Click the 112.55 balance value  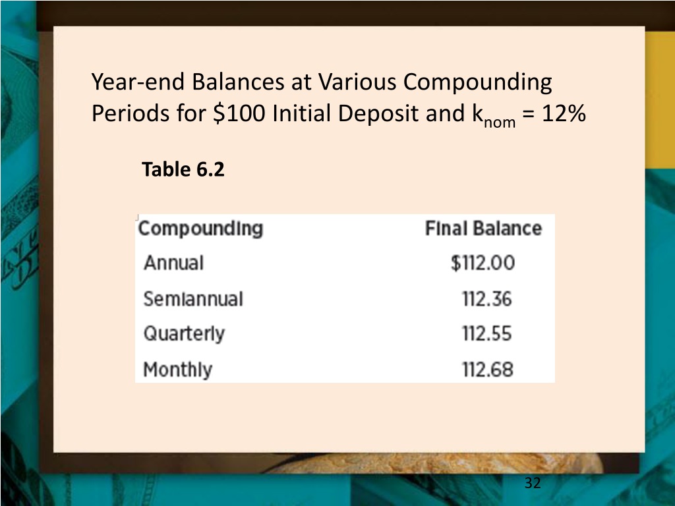(487, 334)
